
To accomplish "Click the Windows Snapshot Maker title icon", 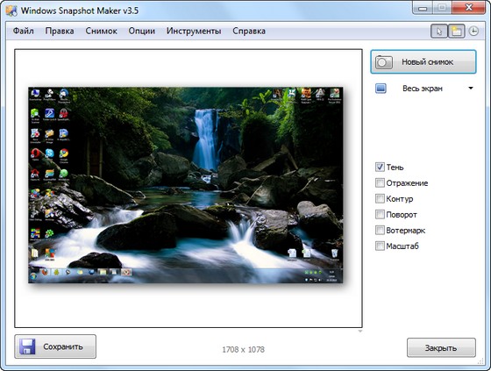I will 11,11.
